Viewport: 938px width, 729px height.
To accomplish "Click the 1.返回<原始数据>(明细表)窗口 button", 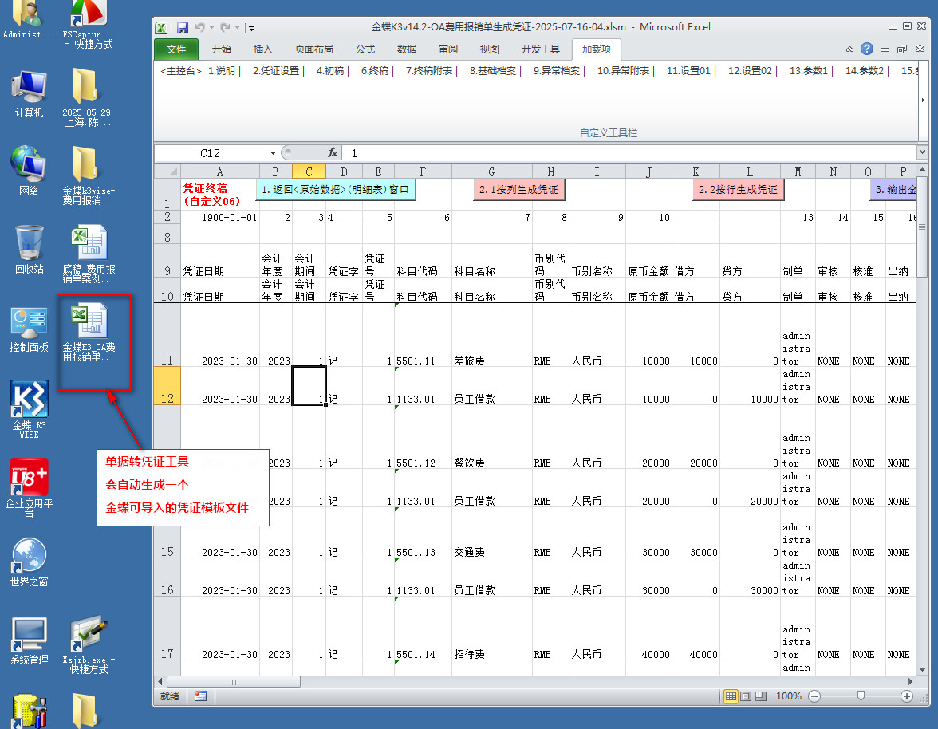I will click(336, 190).
